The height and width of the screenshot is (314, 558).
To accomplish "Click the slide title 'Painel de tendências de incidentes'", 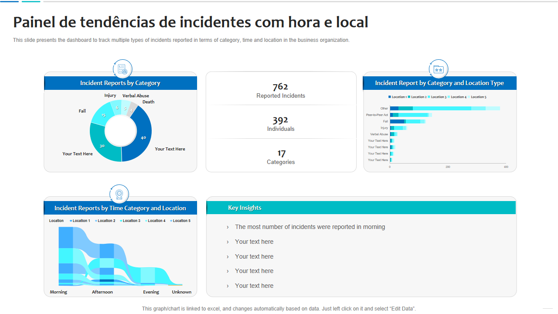I will coord(191,22).
